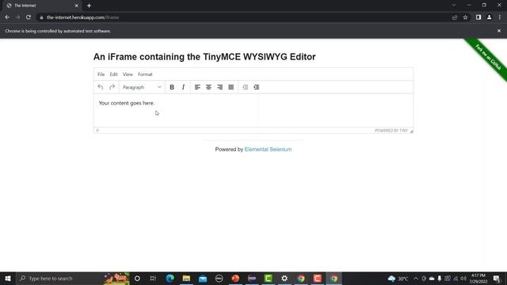Close The Internet tab
This screenshot has height=285, width=507.
point(76,6)
